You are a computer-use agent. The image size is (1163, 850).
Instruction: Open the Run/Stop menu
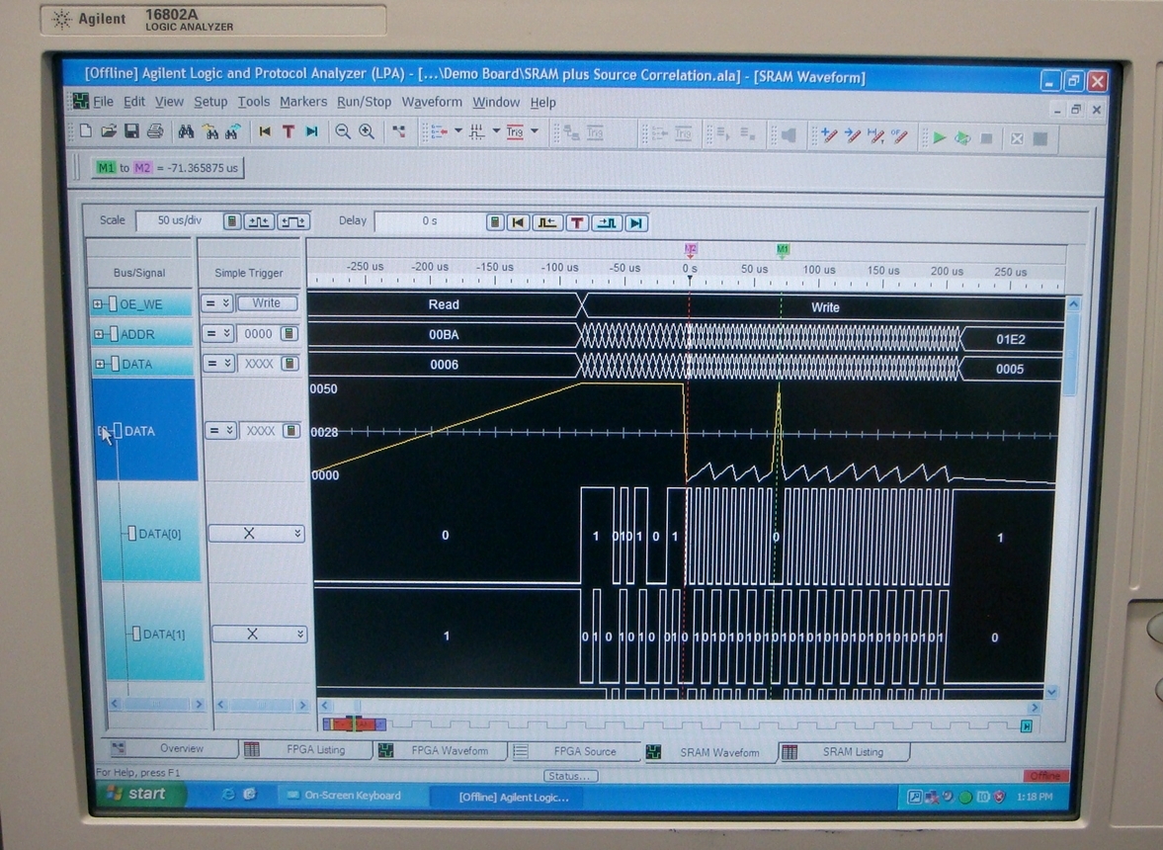[365, 102]
